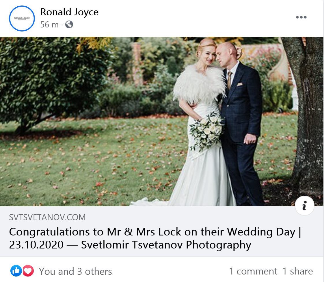Screen dimensions: 324x282
Task: Click the globe public audience icon
Action: point(69,25)
